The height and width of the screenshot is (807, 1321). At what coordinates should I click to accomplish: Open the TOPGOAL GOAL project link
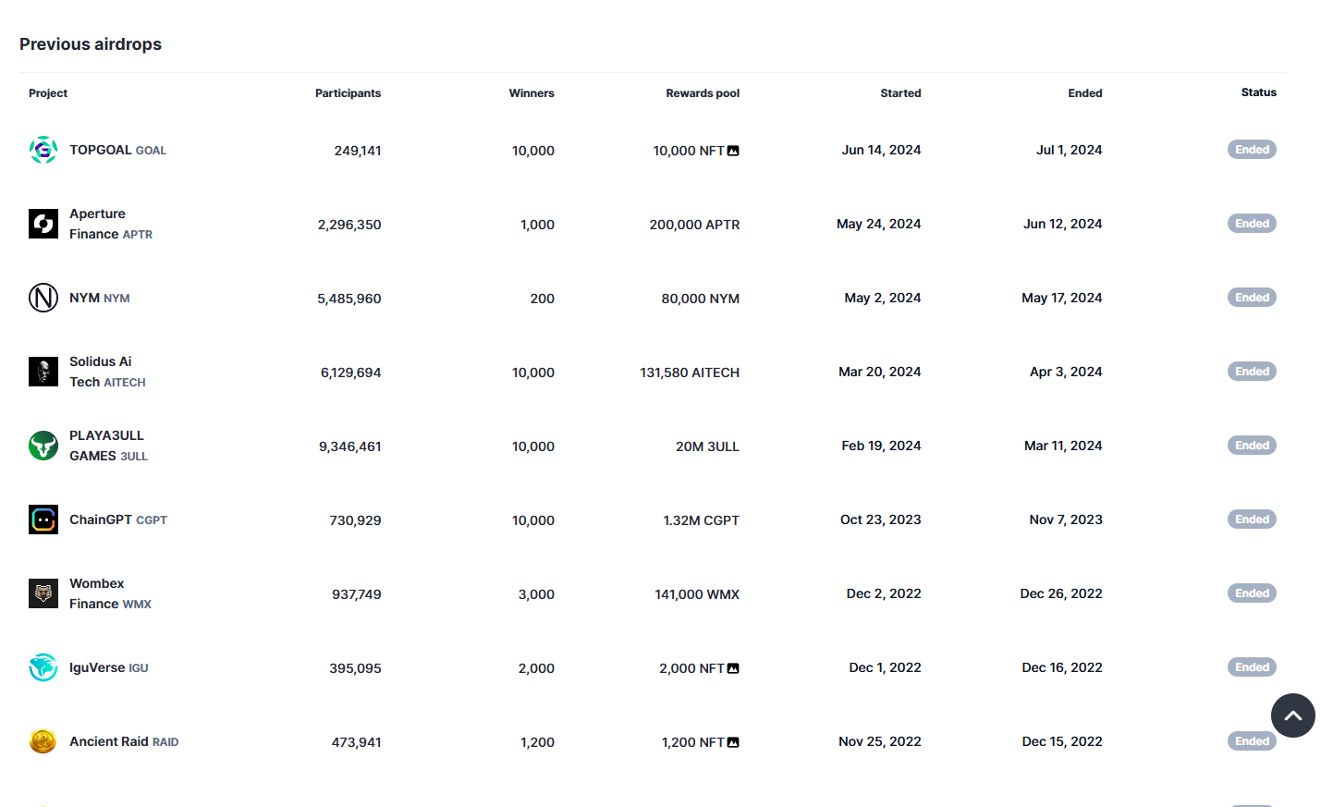118,150
